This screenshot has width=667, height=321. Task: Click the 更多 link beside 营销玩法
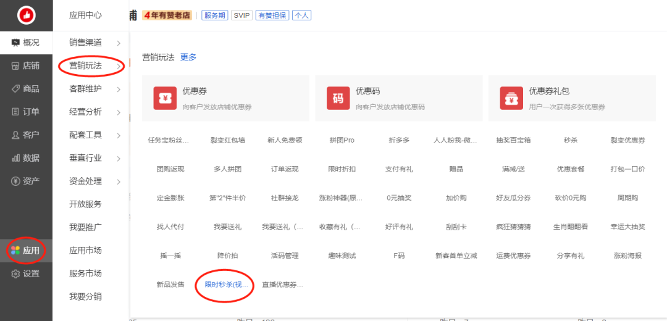188,57
